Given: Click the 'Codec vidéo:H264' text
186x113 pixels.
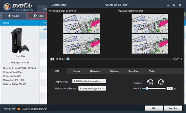Looking at the screenshot, I should point(12,72).
